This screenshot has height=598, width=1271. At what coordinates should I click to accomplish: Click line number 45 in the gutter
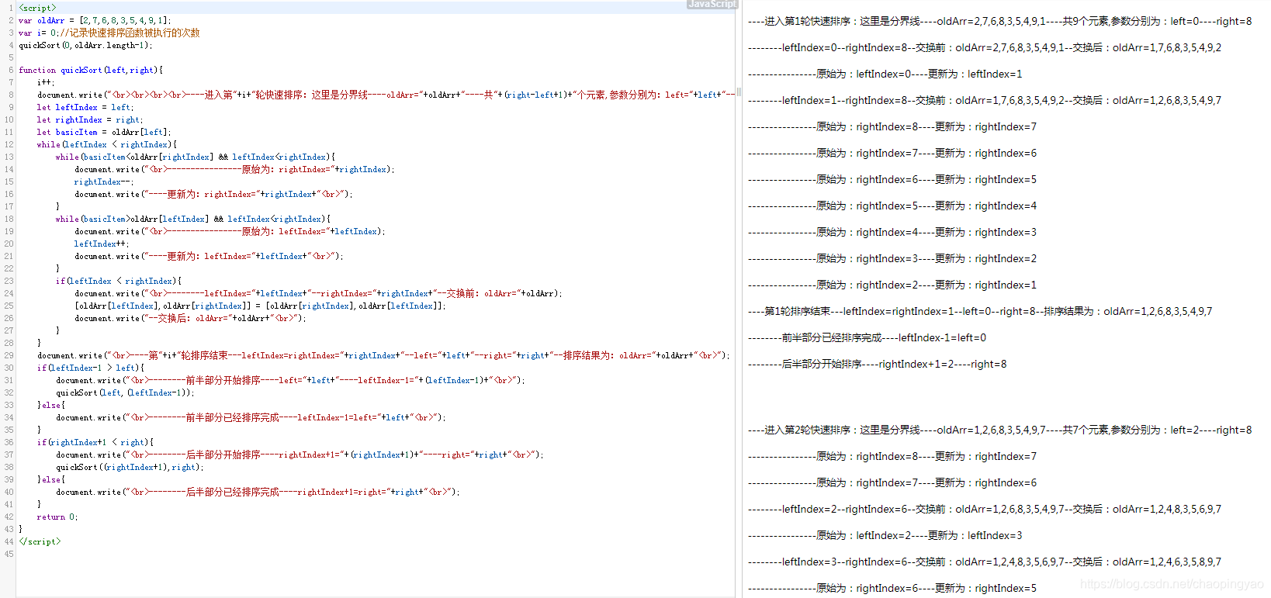9,554
